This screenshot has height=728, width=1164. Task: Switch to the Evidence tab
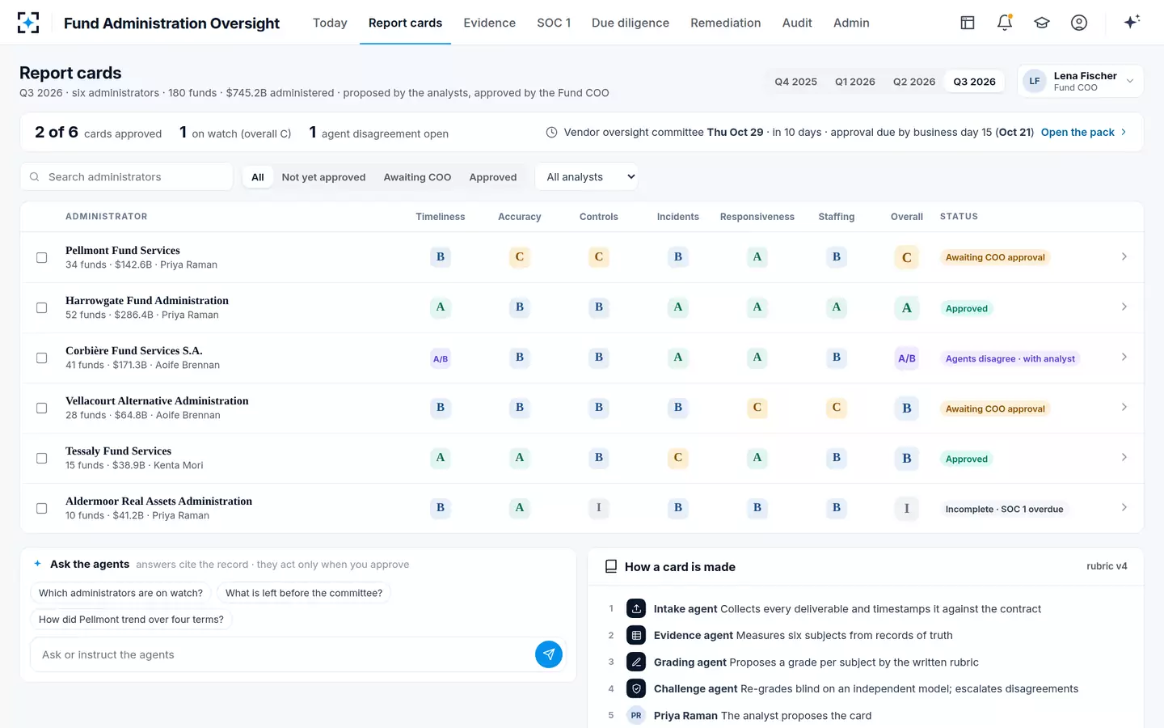point(489,23)
